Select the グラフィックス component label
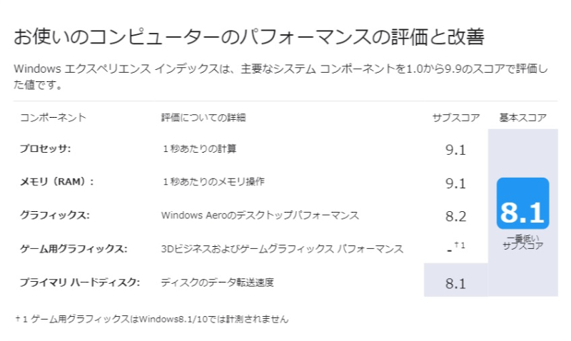 tap(55, 215)
